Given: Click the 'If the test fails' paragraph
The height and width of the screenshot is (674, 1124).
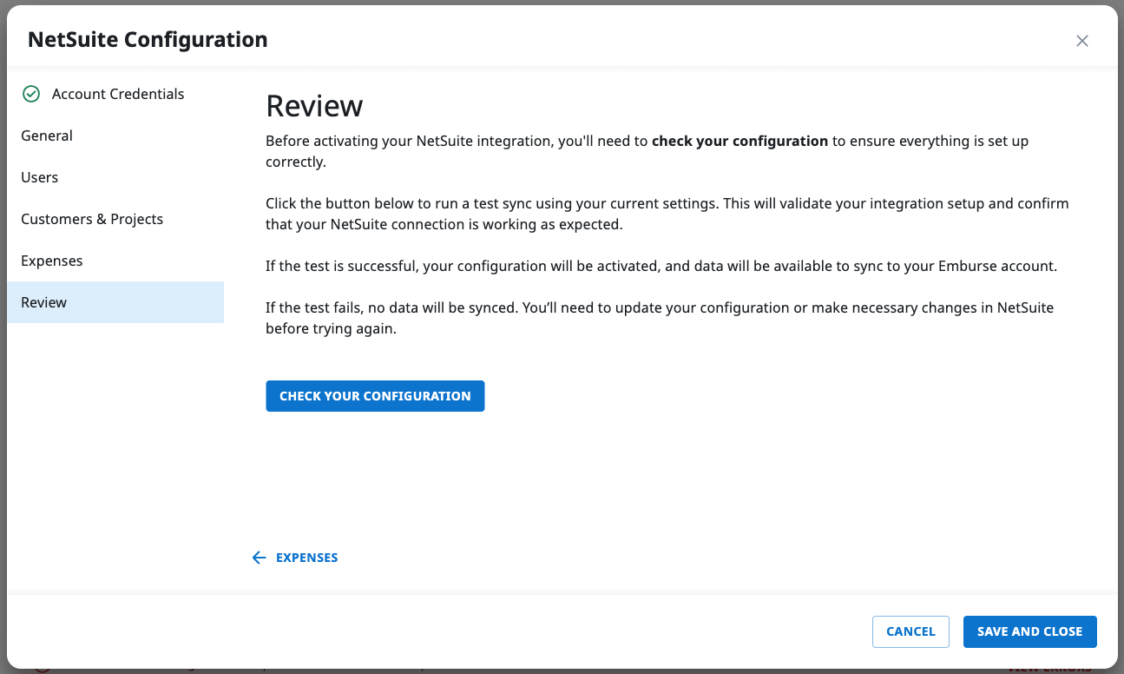Looking at the screenshot, I should (x=660, y=319).
